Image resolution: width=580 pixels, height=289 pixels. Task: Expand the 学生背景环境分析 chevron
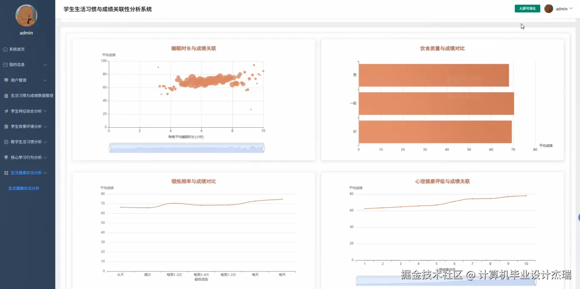click(x=45, y=126)
